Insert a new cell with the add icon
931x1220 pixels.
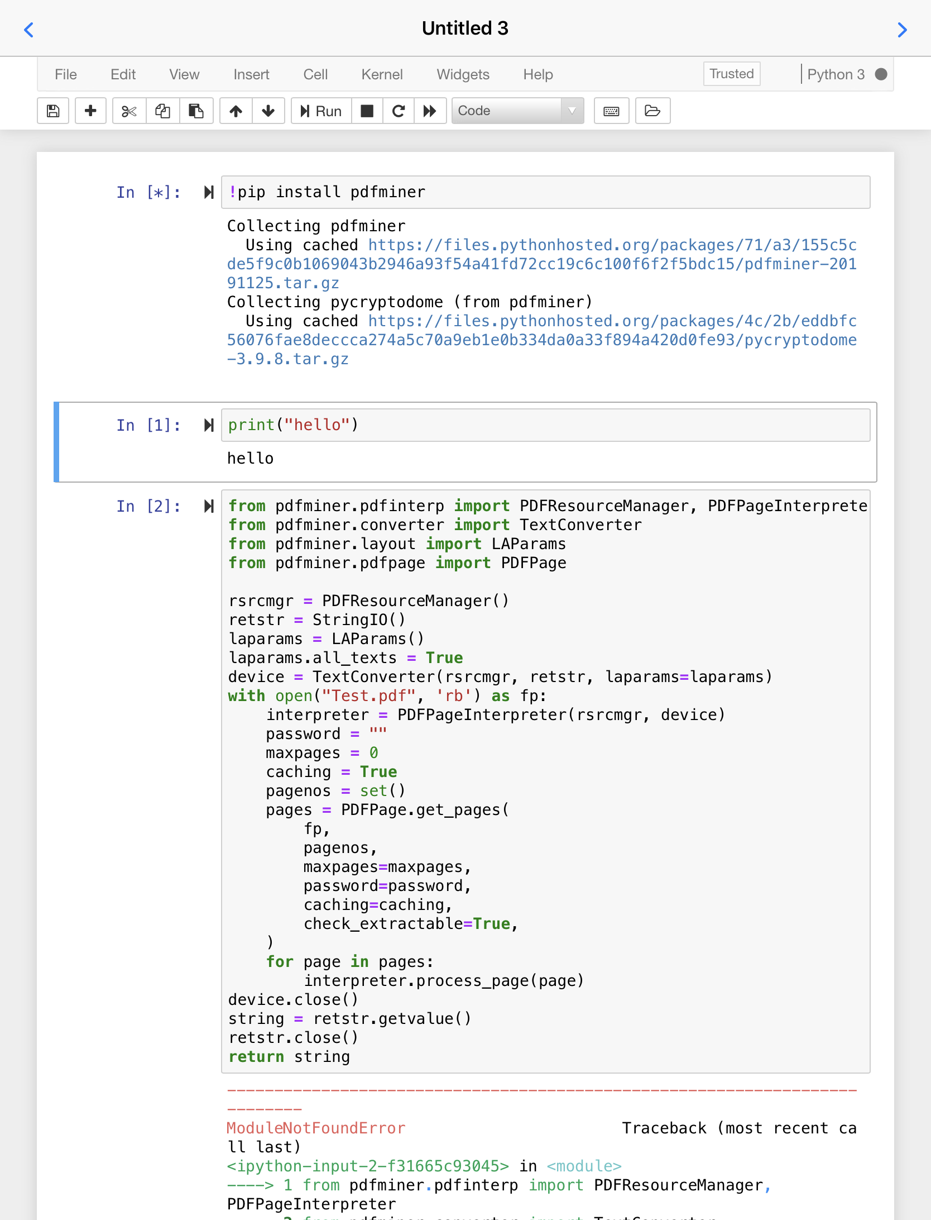coord(90,111)
